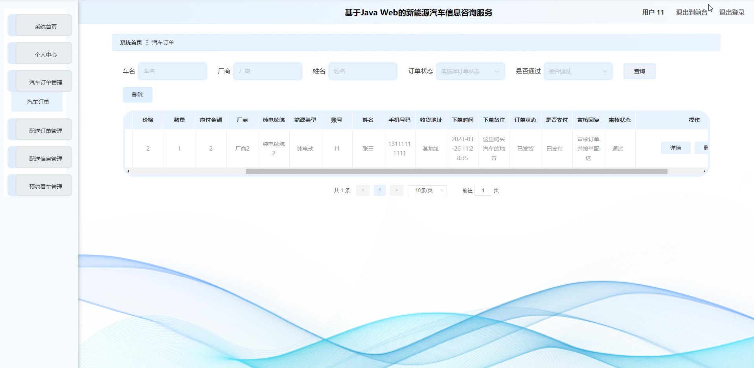The image size is (754, 368).
Task: Click the 审核状态 column header
Action: [x=620, y=120]
